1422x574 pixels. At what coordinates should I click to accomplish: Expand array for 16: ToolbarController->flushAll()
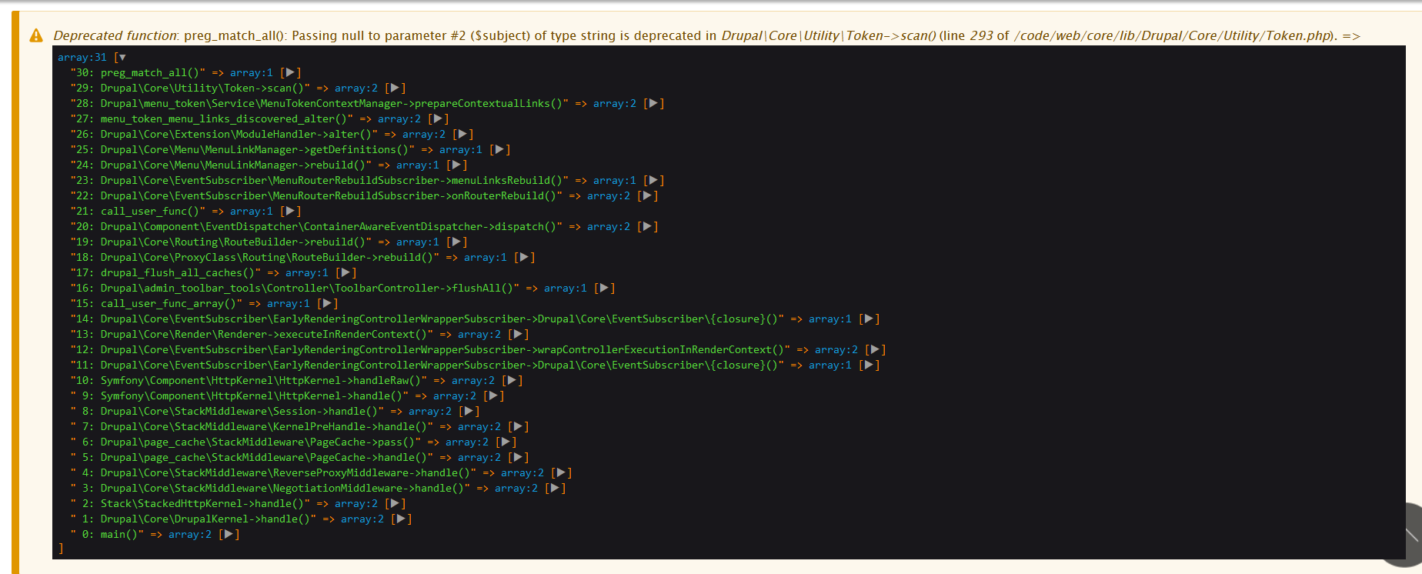pyautogui.click(x=604, y=289)
